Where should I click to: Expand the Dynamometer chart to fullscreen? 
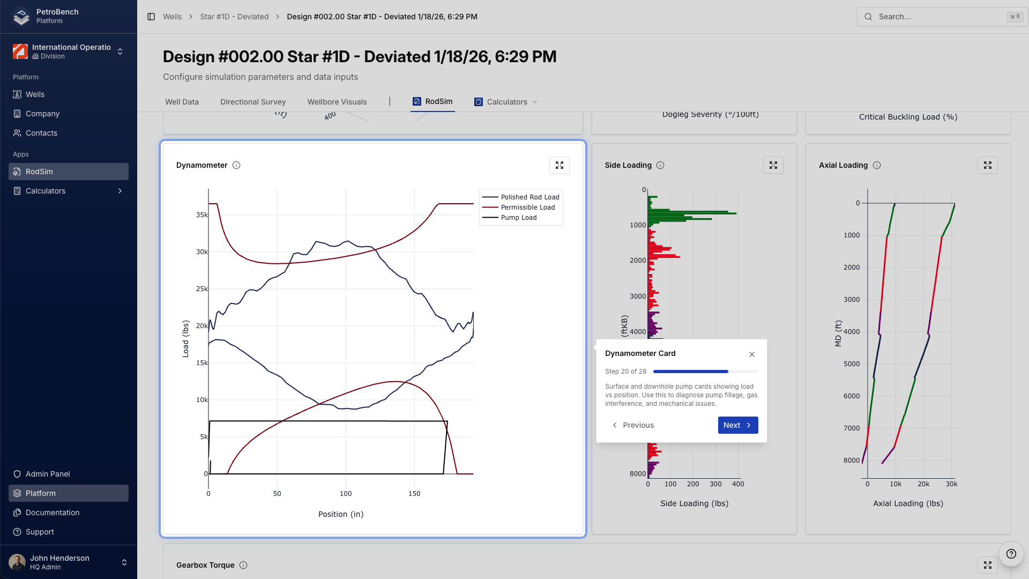tap(559, 165)
